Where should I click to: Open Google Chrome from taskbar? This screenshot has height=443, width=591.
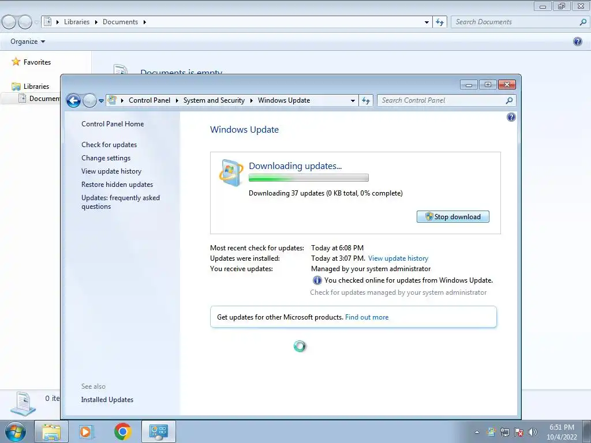pos(122,431)
